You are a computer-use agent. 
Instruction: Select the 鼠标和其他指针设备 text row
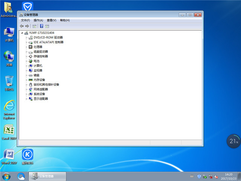[x=46, y=84]
